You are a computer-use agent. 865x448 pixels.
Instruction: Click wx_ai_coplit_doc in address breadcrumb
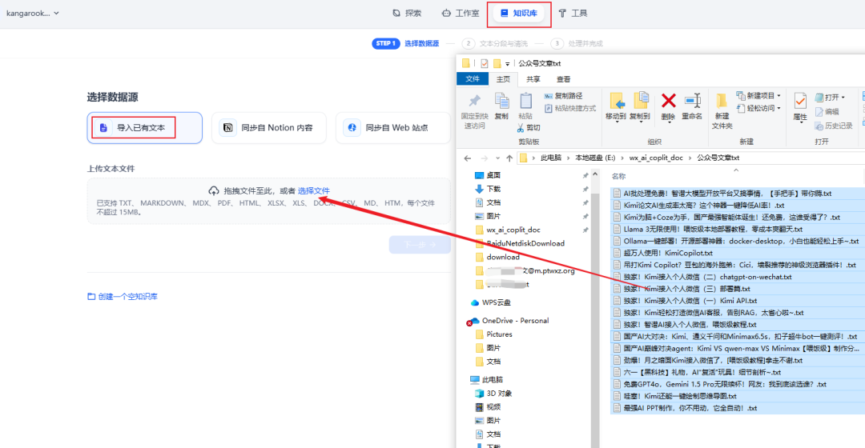tap(656, 158)
